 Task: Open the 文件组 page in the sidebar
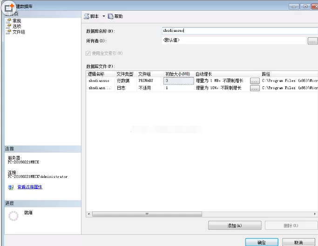pyautogui.click(x=19, y=32)
